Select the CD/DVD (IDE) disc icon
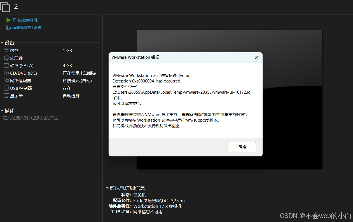Screen dimensions: 353x222 [6, 73]
